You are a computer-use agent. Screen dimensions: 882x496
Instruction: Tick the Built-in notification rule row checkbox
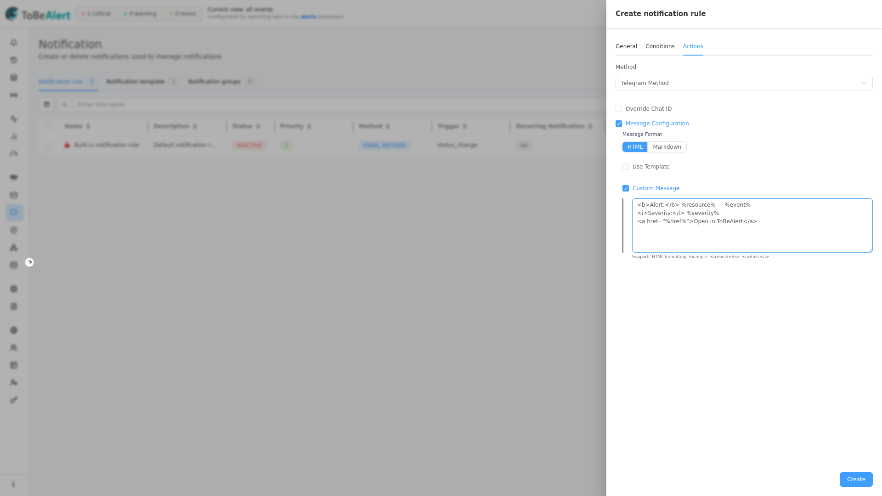pyautogui.click(x=49, y=145)
